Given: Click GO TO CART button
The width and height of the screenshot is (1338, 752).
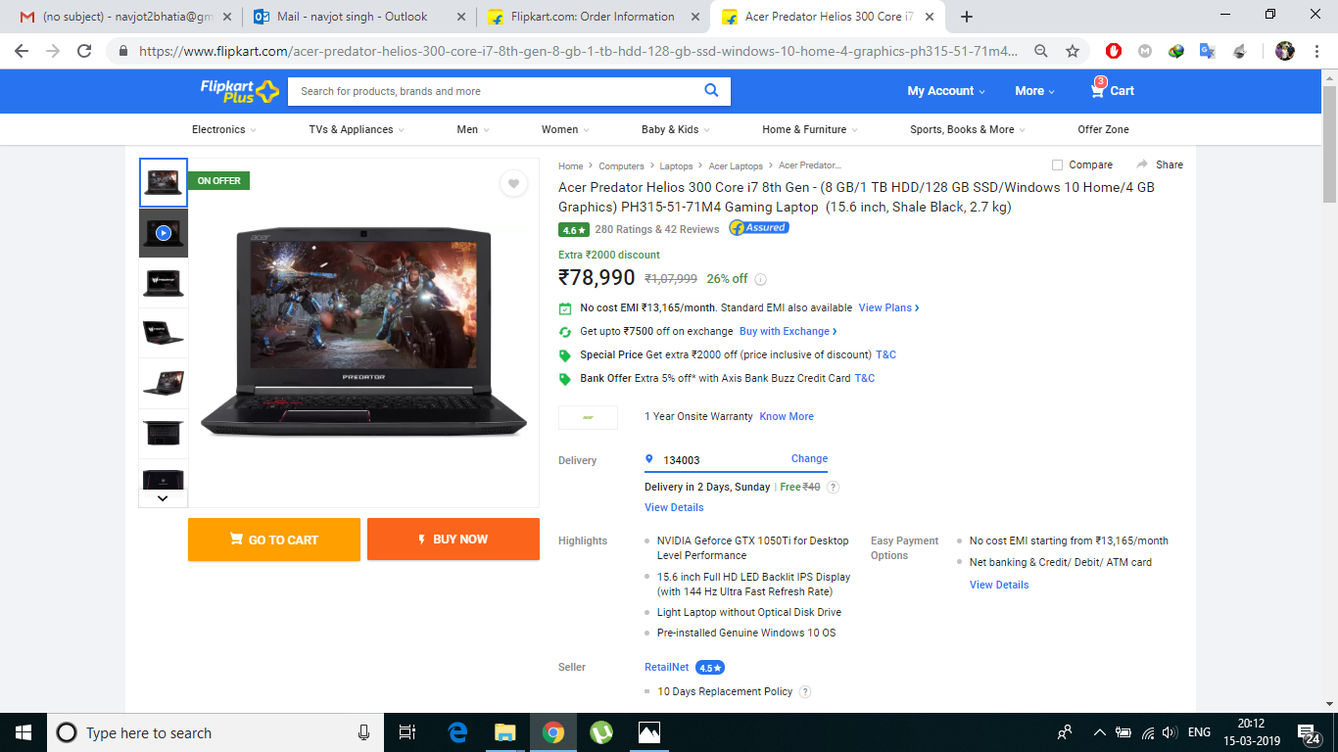Looking at the screenshot, I should coord(274,540).
